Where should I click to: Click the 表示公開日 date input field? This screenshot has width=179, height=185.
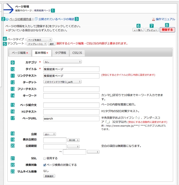click(x=55, y=140)
